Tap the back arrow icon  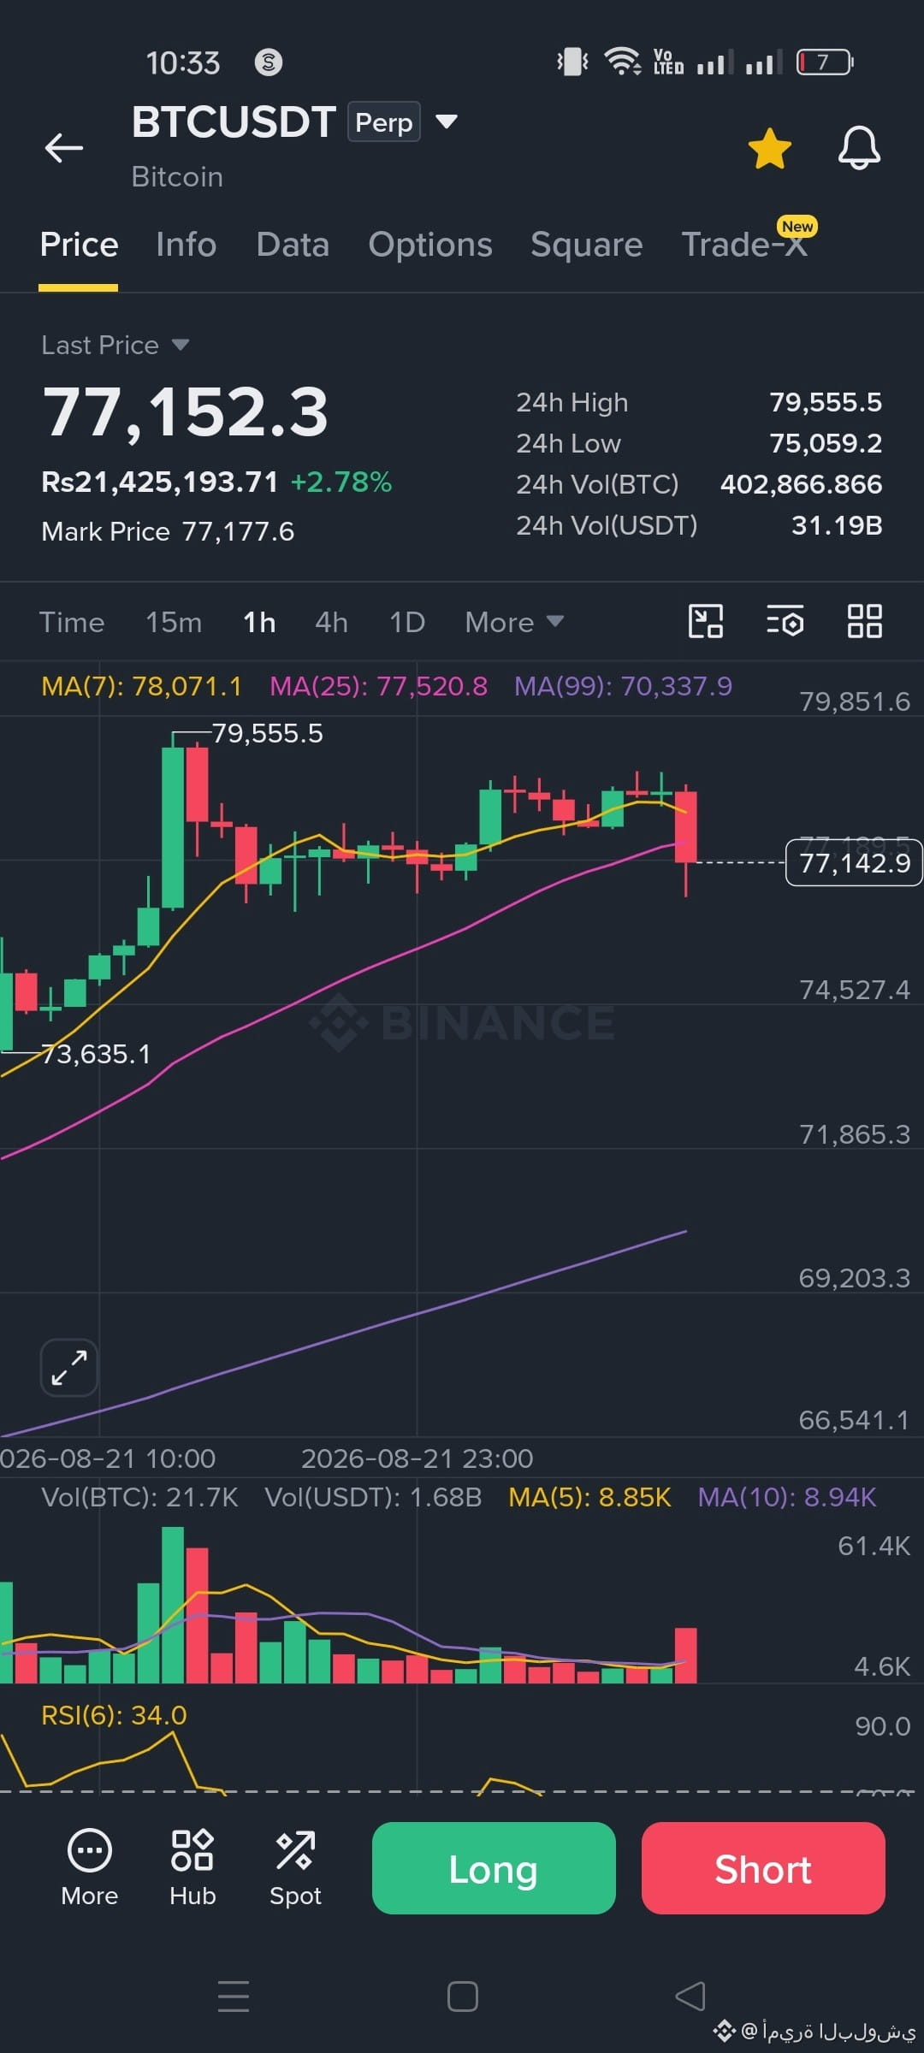pos(64,148)
